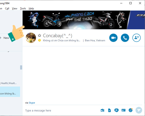Send the message with the paper plane button
Viewport: 145px width, 116px height.
click(x=139, y=110)
